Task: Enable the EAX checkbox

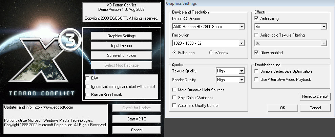Action: (x=87, y=78)
